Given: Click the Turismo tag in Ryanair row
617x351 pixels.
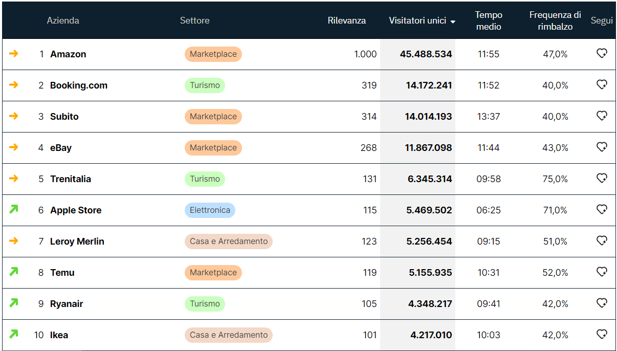Looking at the screenshot, I should [x=205, y=304].
